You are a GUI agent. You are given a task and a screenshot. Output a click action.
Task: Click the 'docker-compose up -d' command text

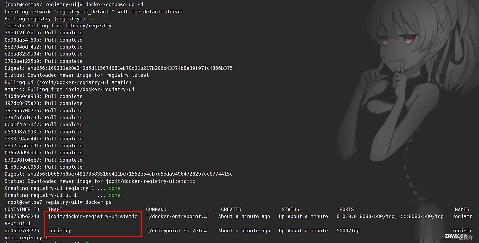[114, 5]
